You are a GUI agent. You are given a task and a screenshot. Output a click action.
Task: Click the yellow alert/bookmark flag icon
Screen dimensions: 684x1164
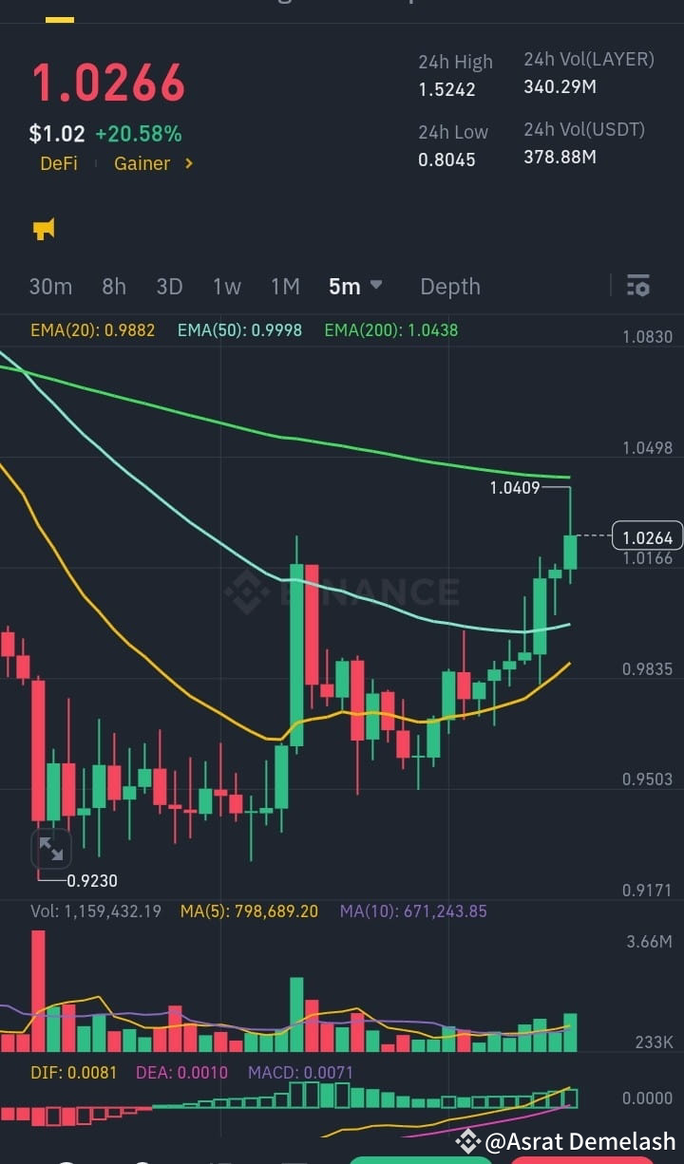pos(43,228)
